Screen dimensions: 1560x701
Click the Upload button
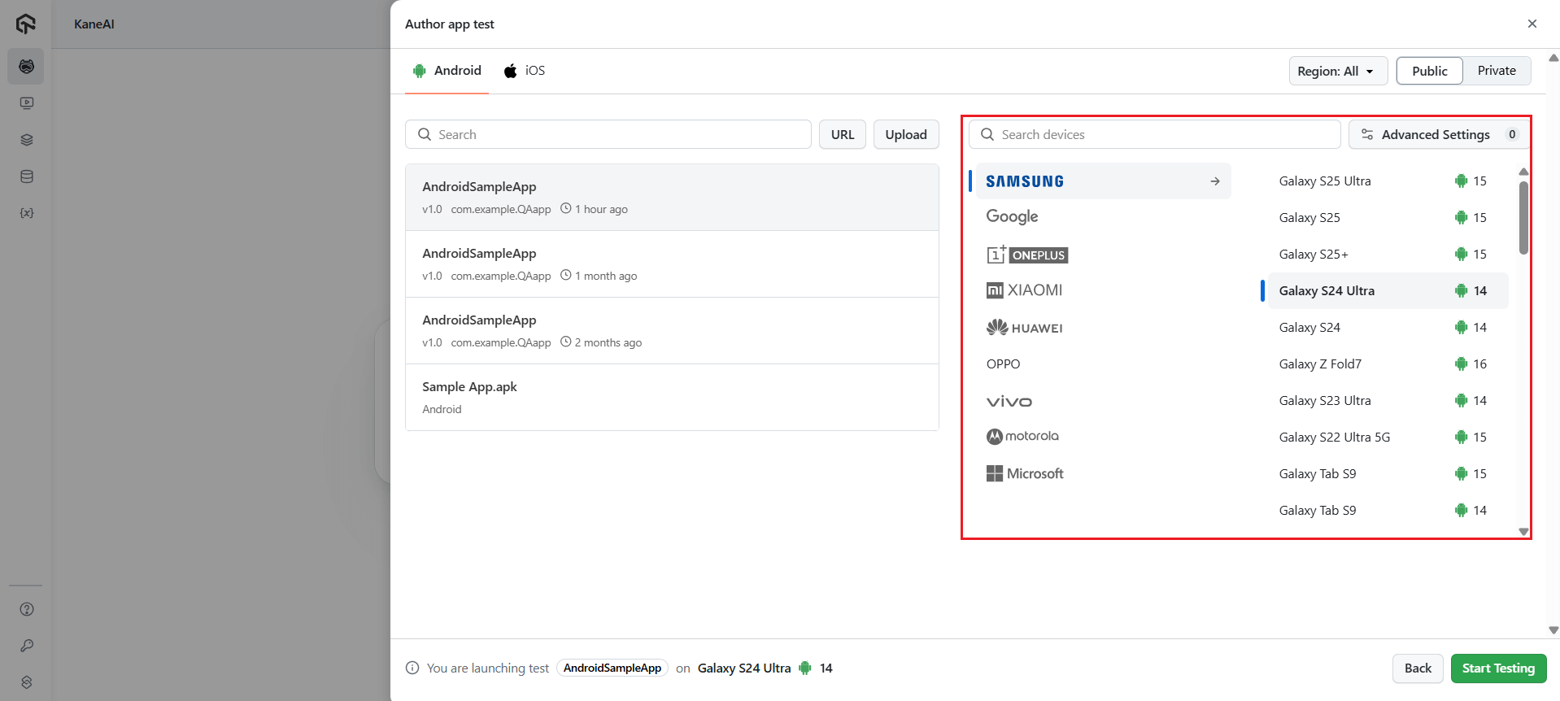click(905, 134)
